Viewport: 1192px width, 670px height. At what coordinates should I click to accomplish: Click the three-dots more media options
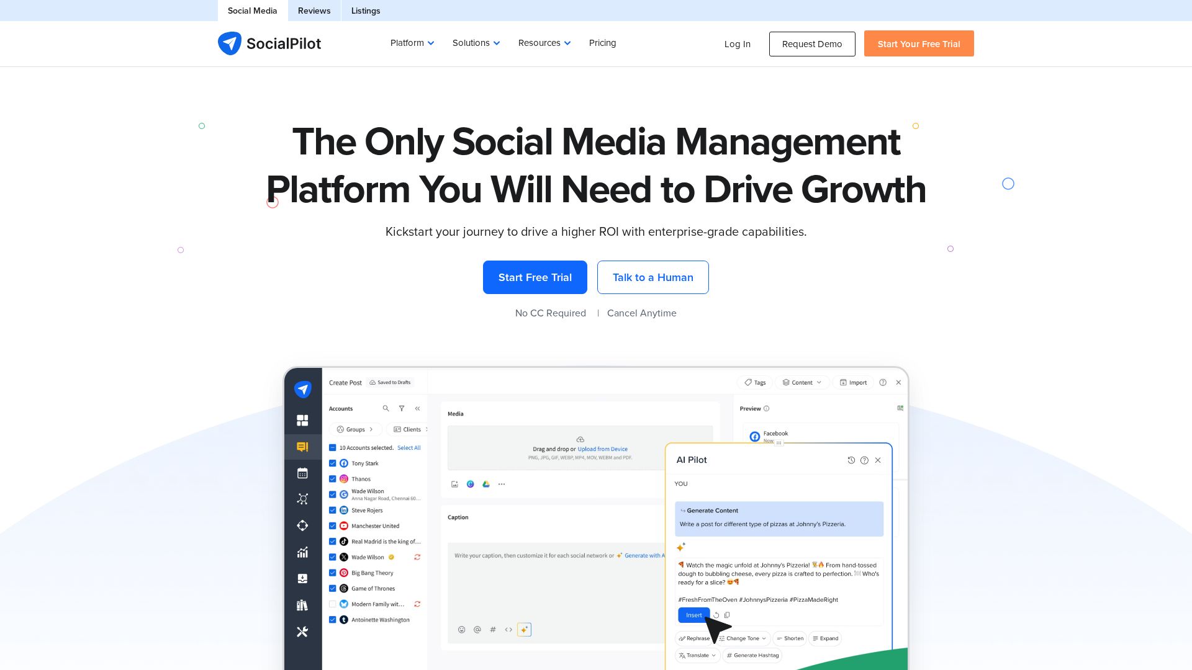coord(502,485)
